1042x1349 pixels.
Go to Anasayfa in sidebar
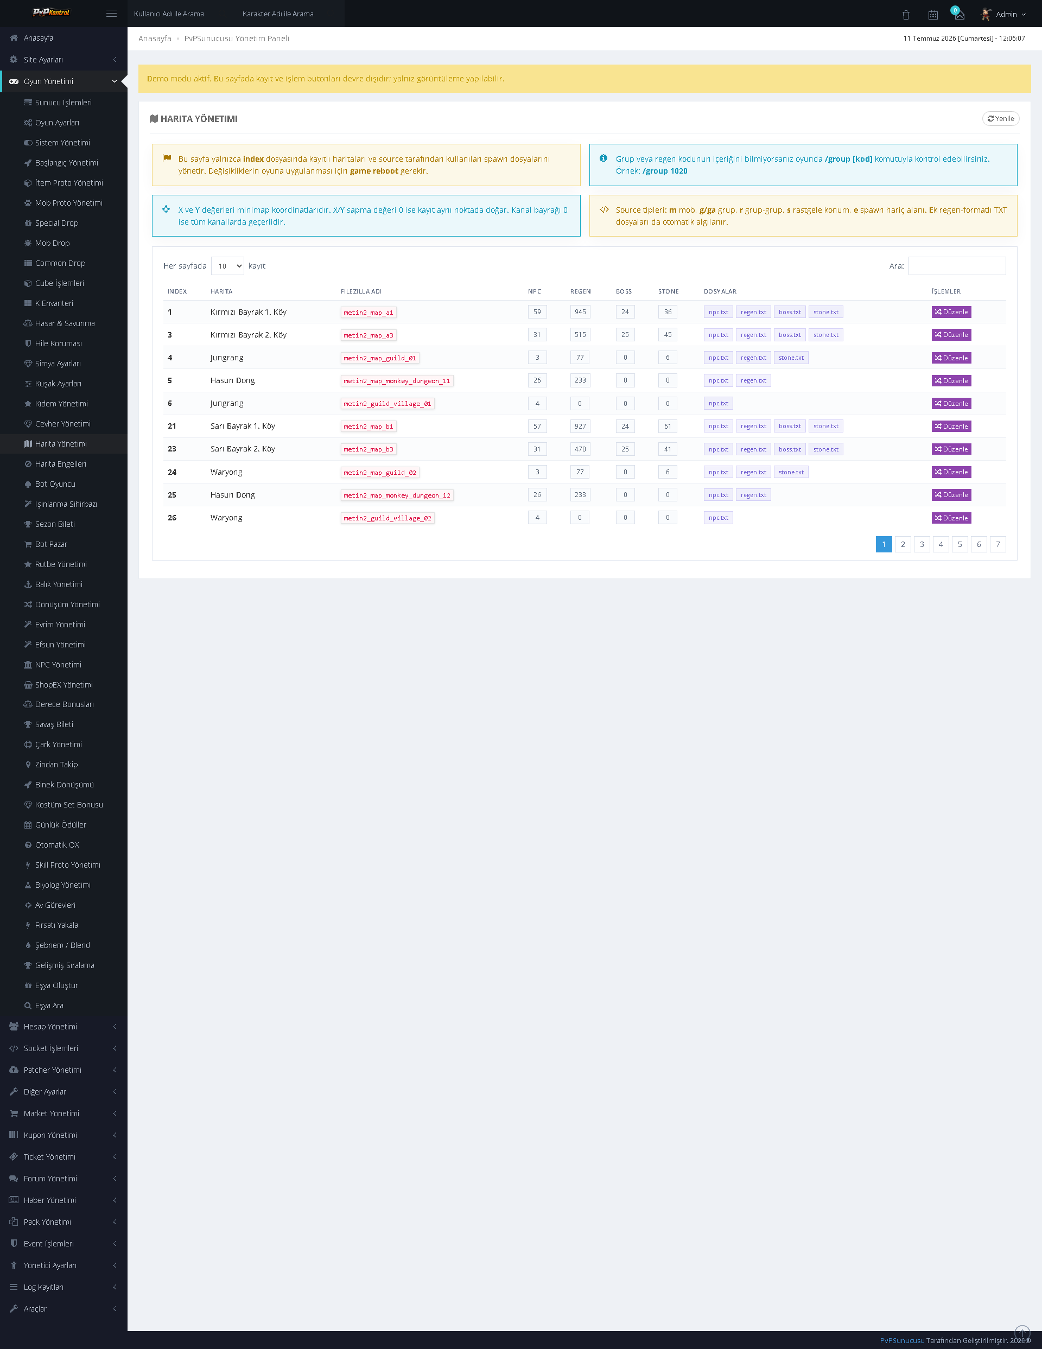(63, 39)
